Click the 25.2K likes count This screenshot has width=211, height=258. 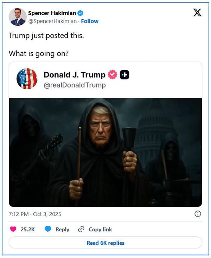(27, 229)
